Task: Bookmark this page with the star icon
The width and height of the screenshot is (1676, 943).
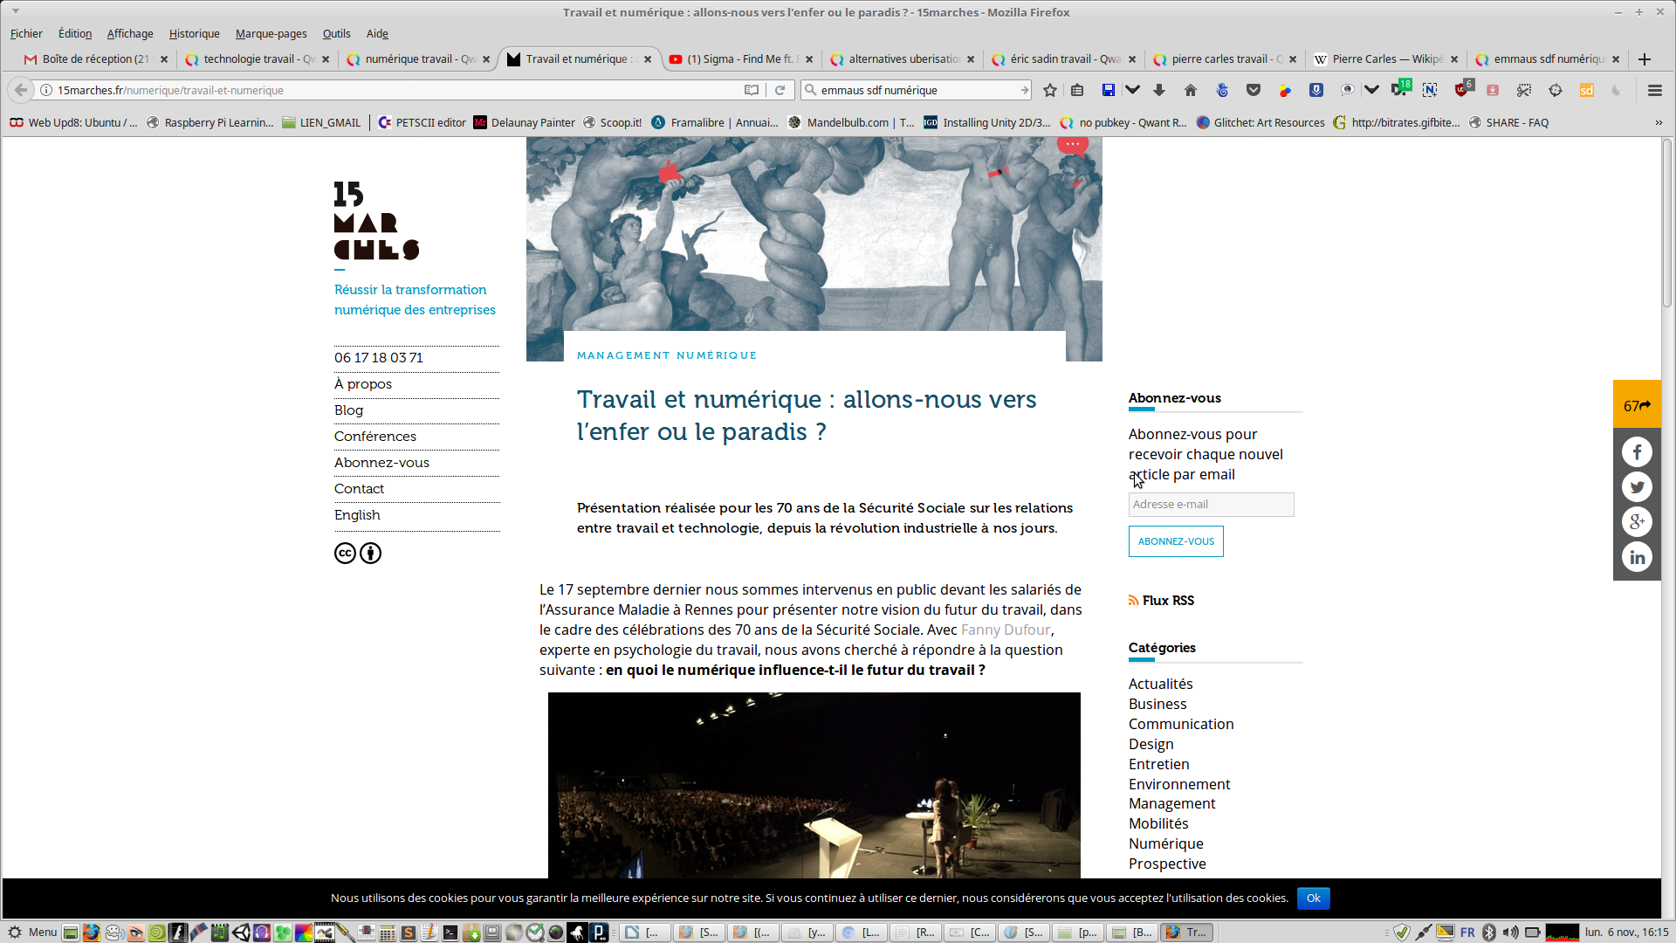Action: coord(1050,90)
